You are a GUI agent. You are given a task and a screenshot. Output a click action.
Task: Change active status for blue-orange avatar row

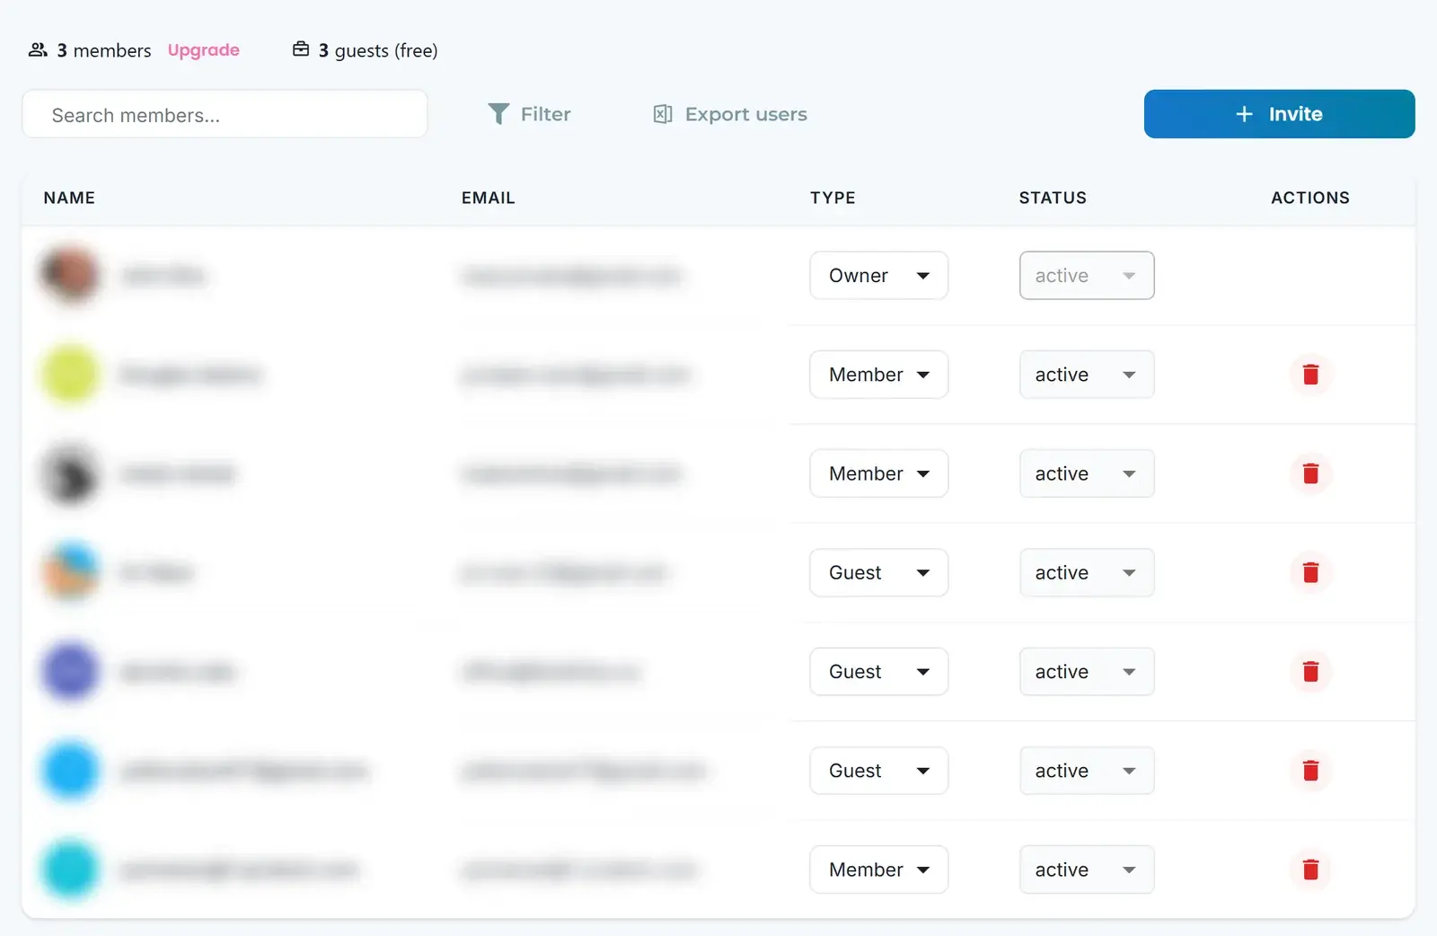click(x=1087, y=572)
